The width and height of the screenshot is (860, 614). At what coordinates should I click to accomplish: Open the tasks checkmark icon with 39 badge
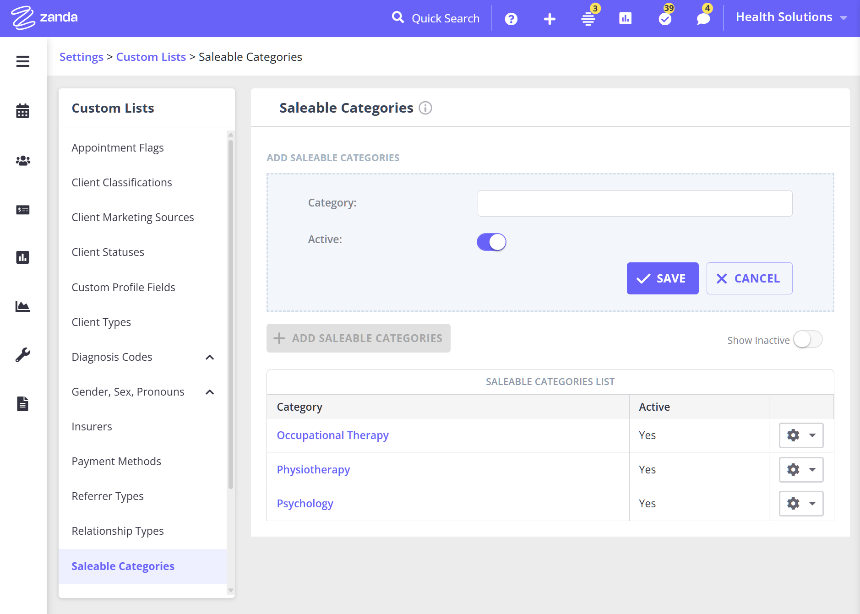coord(665,19)
